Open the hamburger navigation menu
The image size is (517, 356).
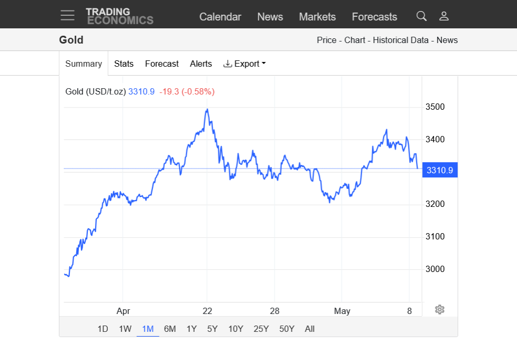(67, 15)
